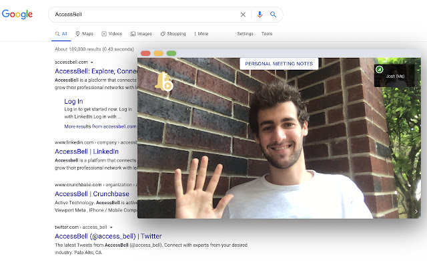Click the yellow minimize dot on meeting window
Image resolution: width=427 pixels, height=266 pixels.
pos(159,53)
